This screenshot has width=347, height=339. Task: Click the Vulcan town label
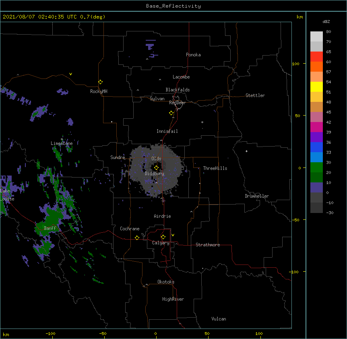(219, 319)
